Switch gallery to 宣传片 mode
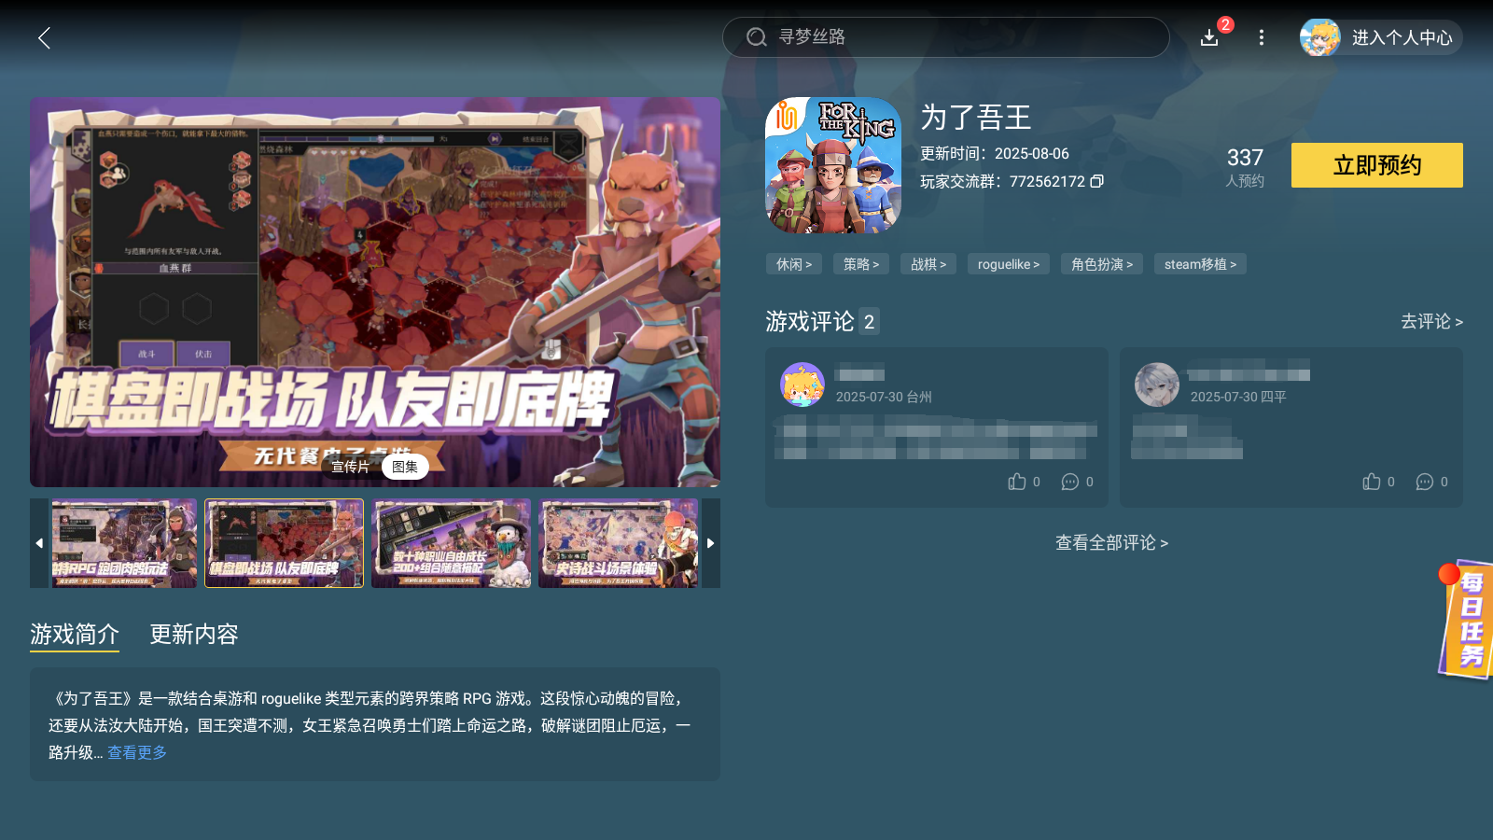 (351, 467)
